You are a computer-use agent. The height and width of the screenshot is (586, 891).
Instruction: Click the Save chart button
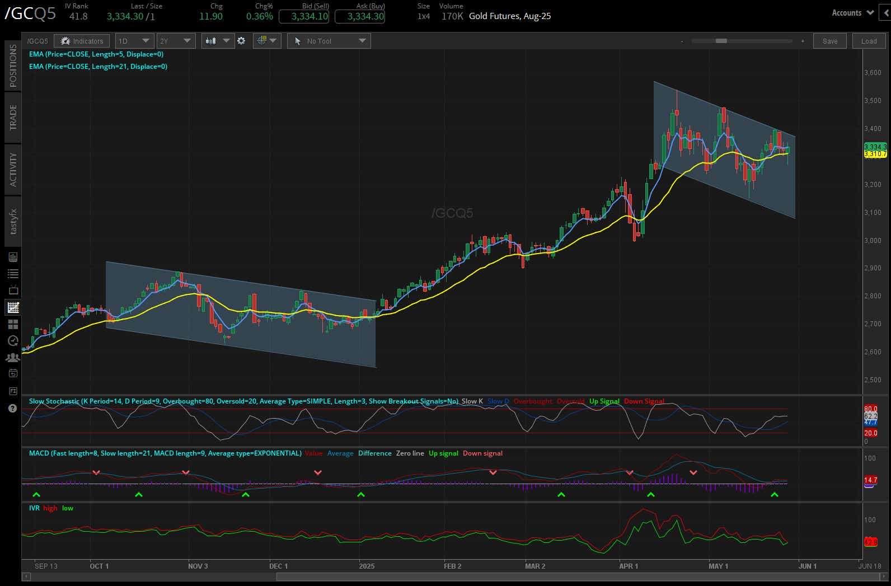pyautogui.click(x=830, y=41)
